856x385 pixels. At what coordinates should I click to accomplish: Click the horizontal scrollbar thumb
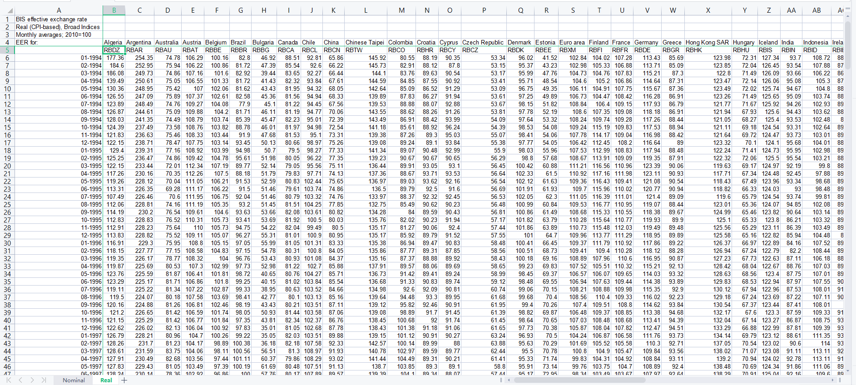pos(580,380)
